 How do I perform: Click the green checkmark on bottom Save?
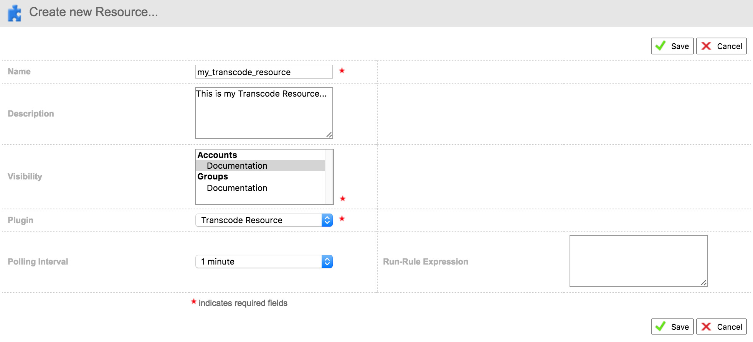(x=661, y=327)
